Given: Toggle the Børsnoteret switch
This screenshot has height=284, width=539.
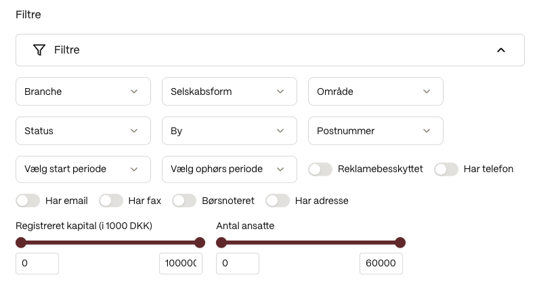Looking at the screenshot, I should click(184, 201).
